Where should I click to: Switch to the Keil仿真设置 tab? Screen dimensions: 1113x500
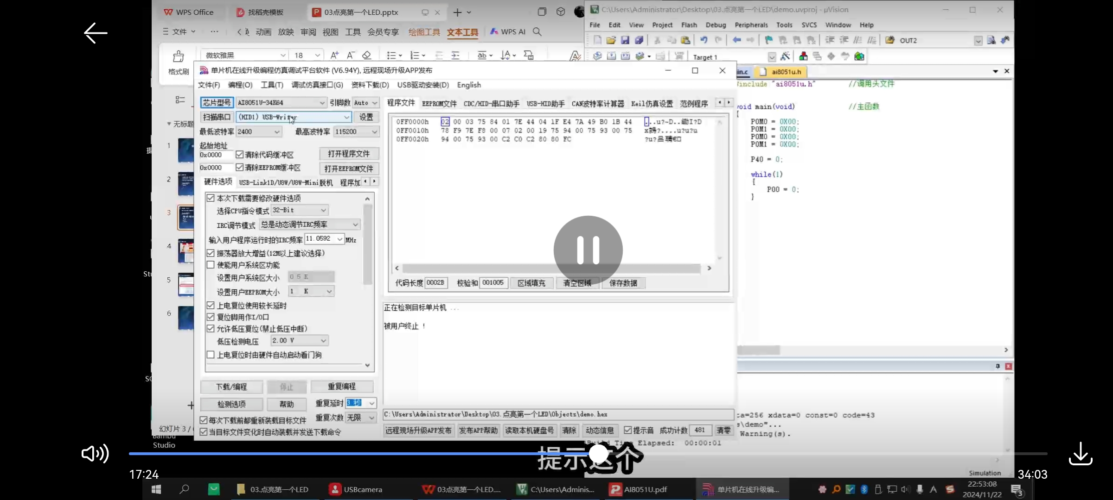[x=652, y=104]
